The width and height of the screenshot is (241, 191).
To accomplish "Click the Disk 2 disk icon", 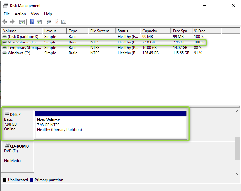I will coord(7,114).
